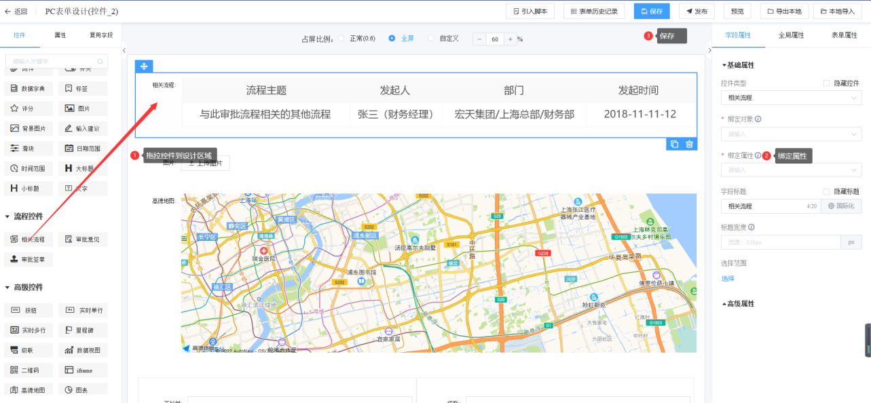Click the 引入脚本 button
871x403 pixels.
(x=530, y=12)
